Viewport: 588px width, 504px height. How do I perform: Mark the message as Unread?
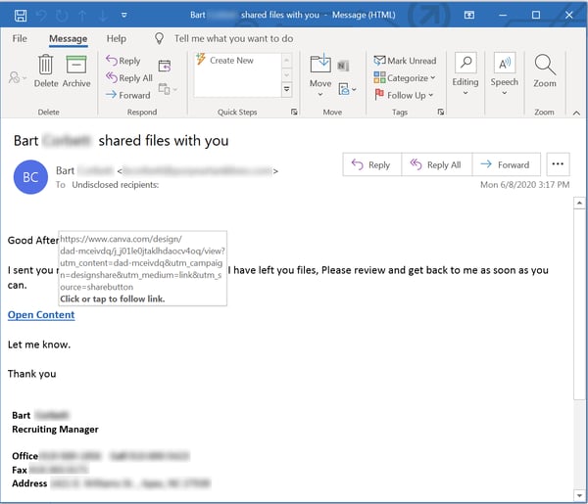click(x=405, y=61)
